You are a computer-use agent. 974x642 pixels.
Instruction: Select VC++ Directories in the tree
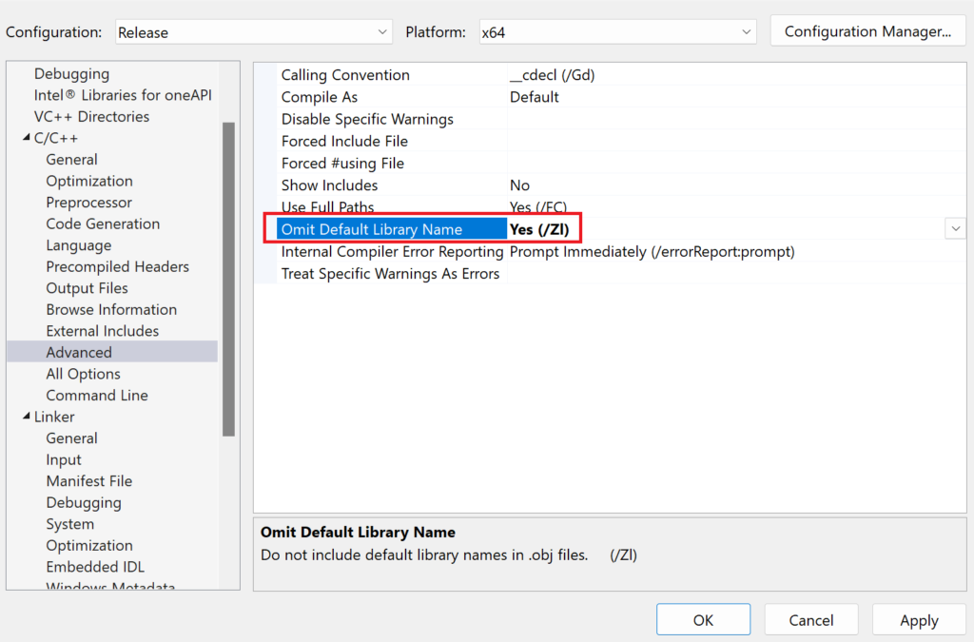coord(91,116)
